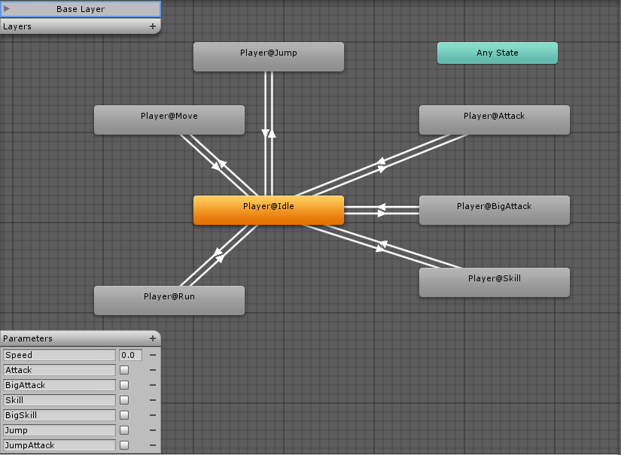Toggle the BigAttack parameter checkbox
621x455 pixels.
click(124, 385)
